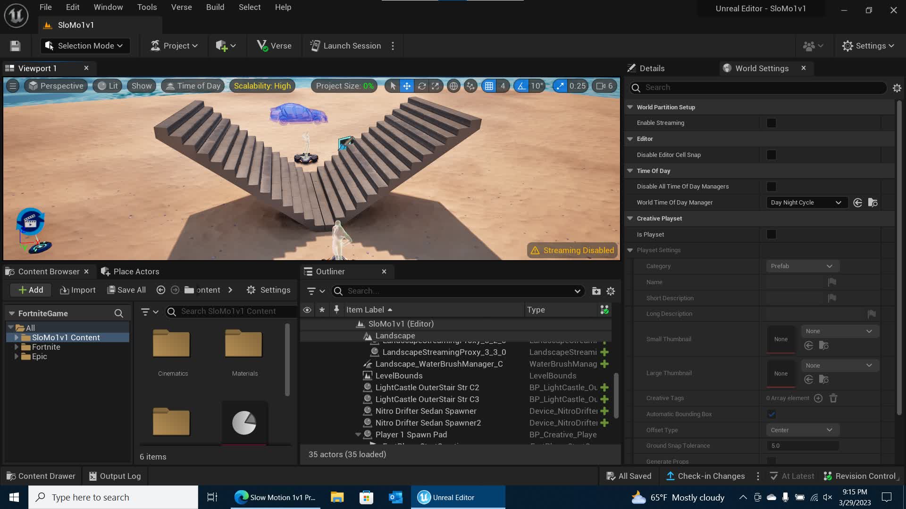Create new folder icon in Outliner
The image size is (906, 509).
(x=596, y=291)
